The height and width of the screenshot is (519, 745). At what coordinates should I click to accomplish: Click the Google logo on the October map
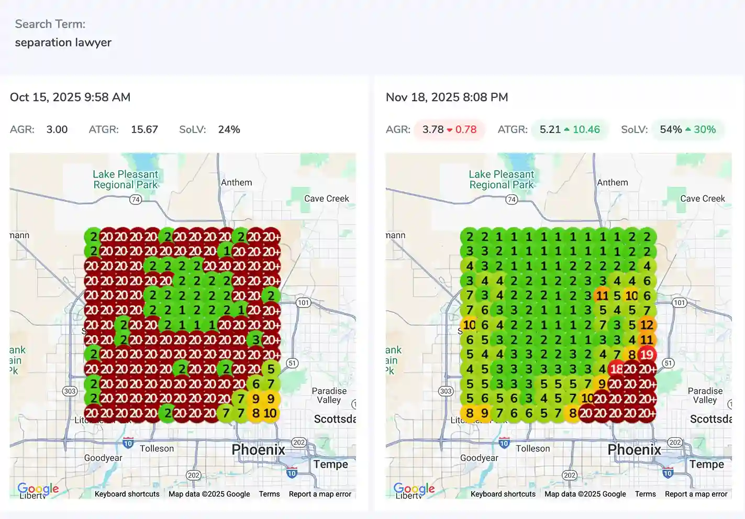pos(38,489)
